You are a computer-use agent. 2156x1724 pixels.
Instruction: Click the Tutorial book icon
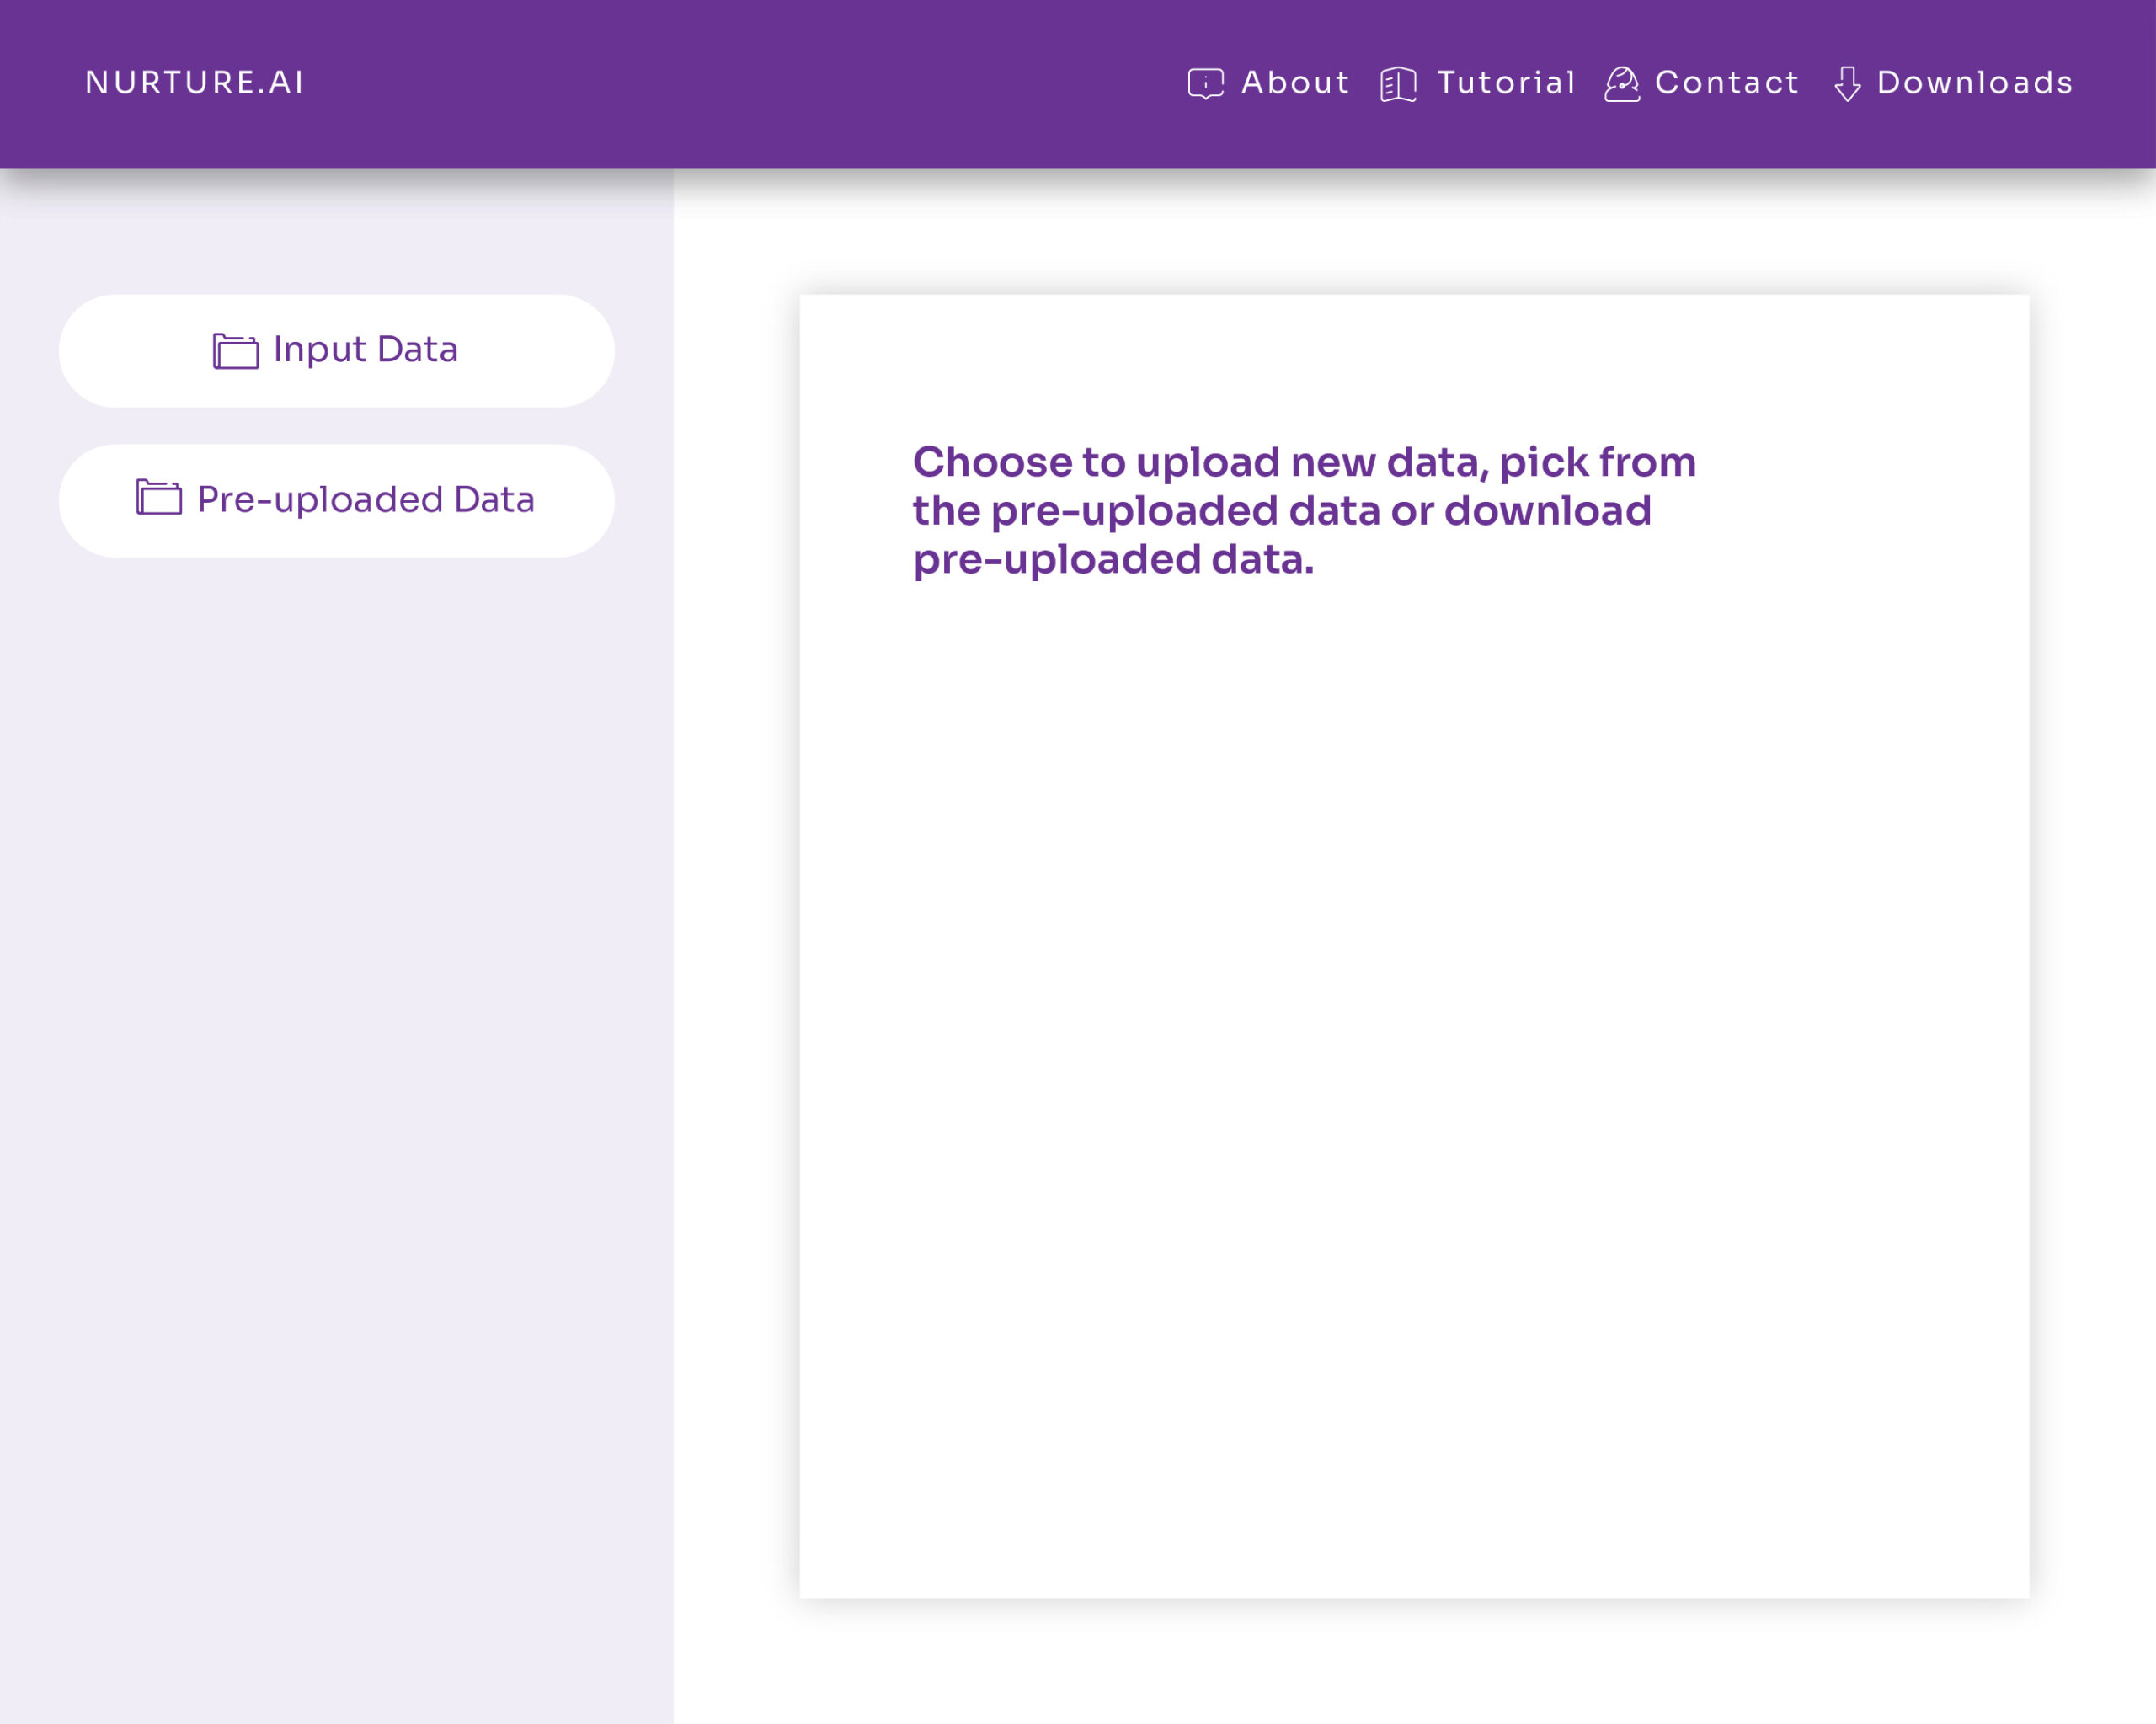[1398, 84]
